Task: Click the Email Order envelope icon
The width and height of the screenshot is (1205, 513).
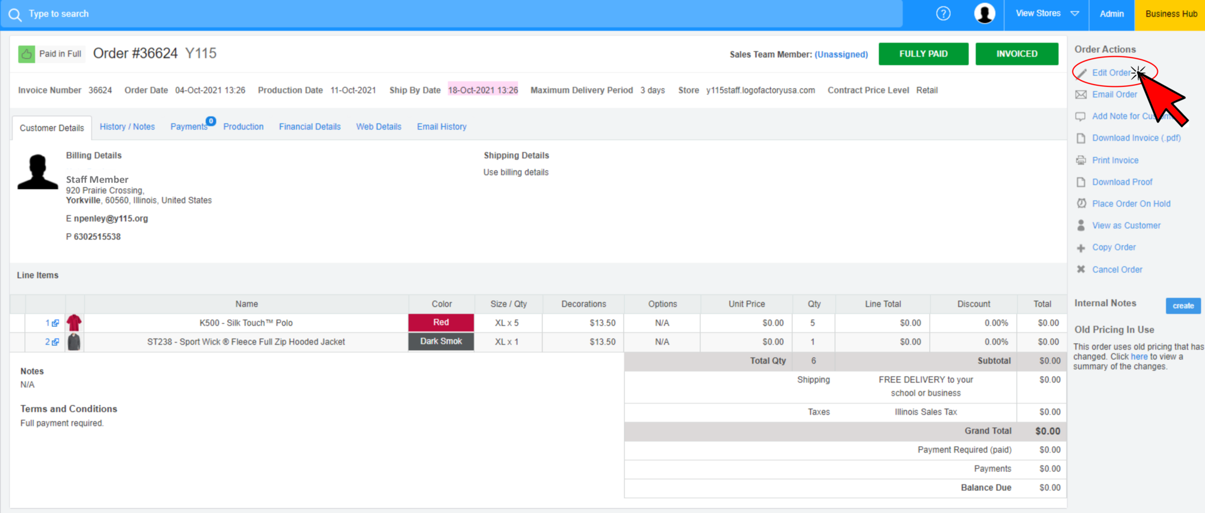Action: pos(1081,95)
